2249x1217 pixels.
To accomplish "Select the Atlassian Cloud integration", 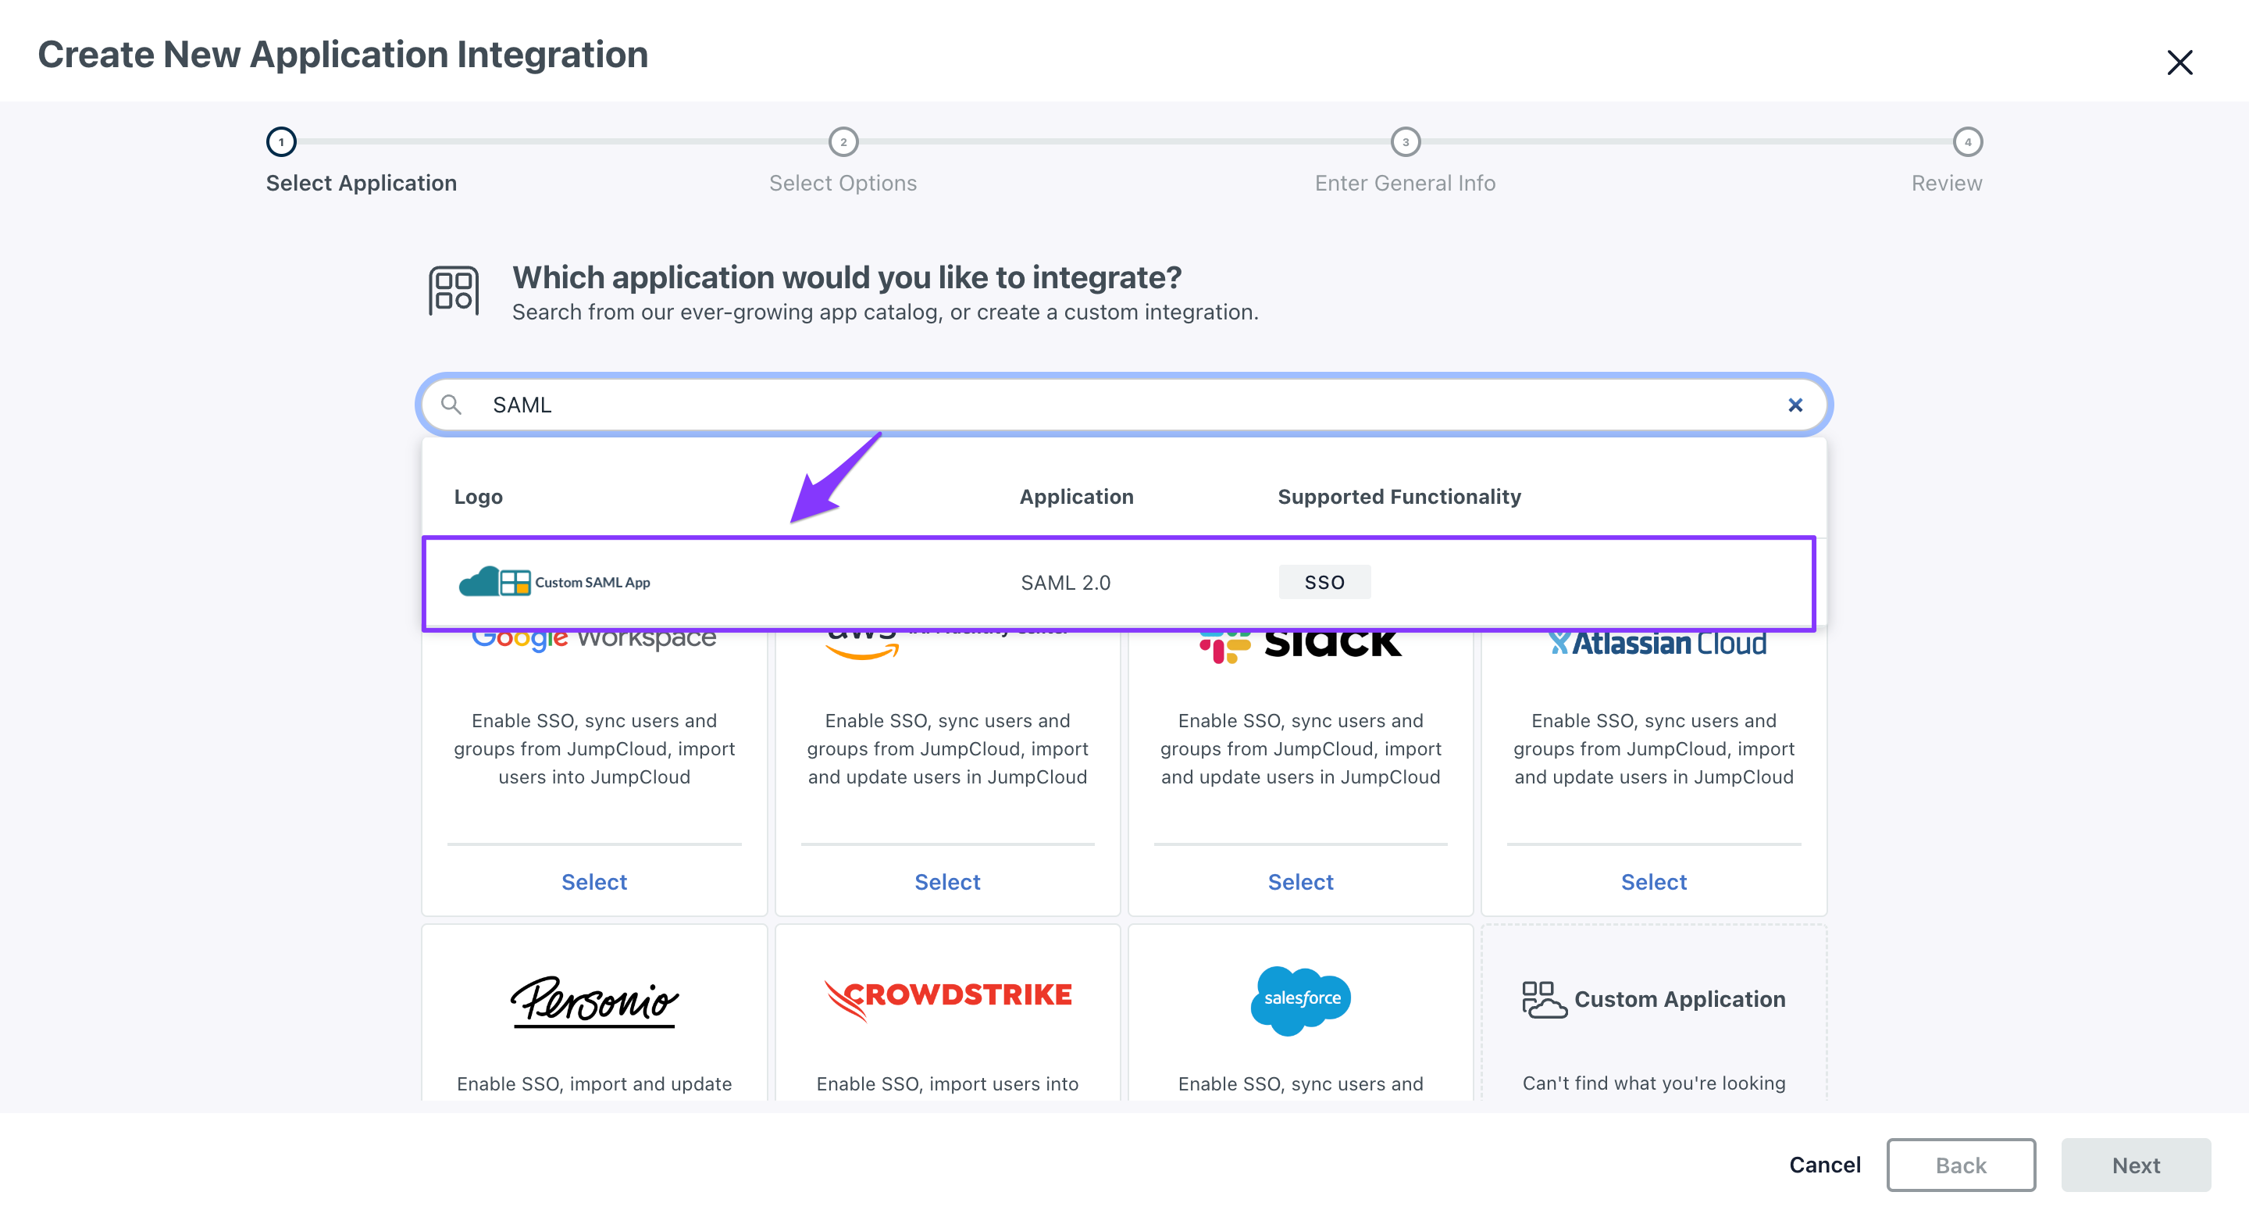I will click(1654, 882).
